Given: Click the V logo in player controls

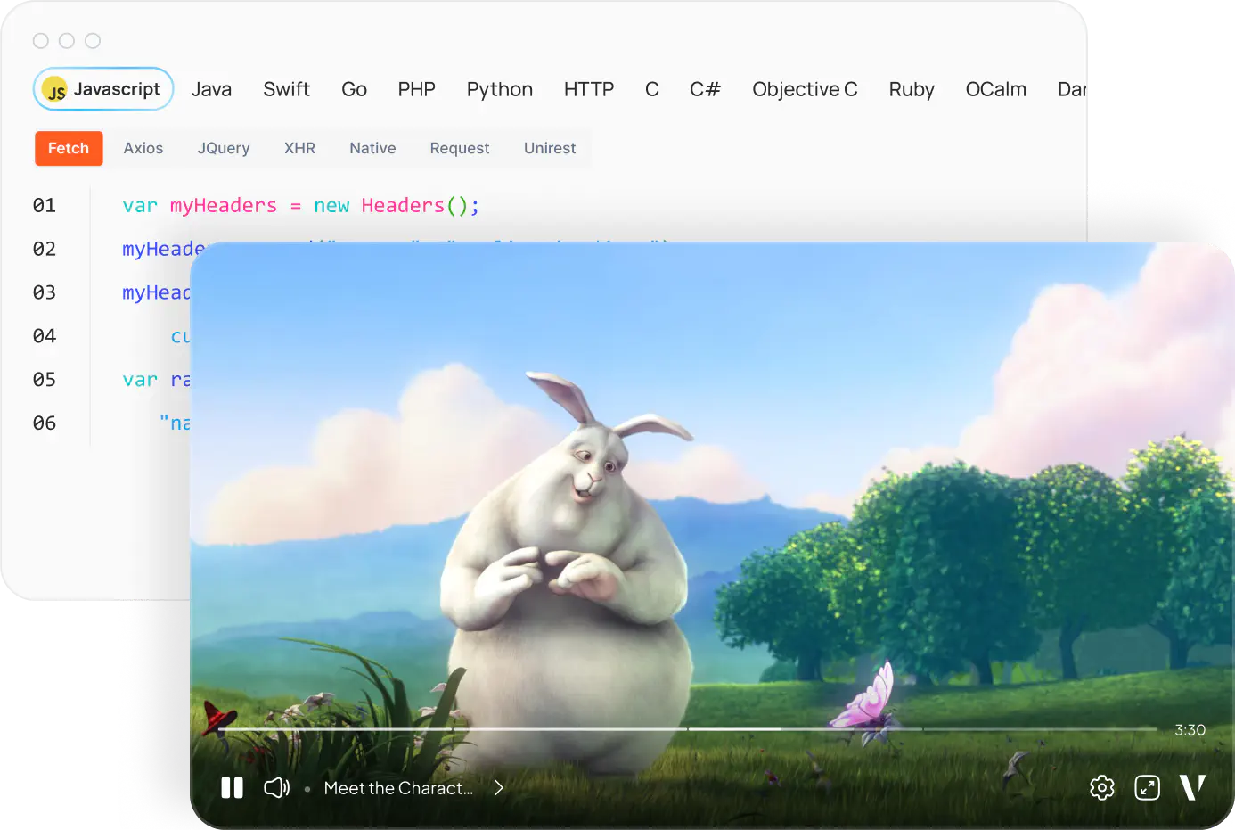Looking at the screenshot, I should coord(1192,787).
